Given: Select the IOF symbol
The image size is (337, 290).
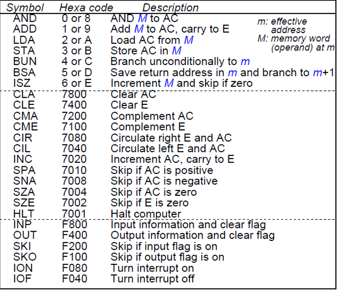Looking at the screenshot, I should (22, 279).
